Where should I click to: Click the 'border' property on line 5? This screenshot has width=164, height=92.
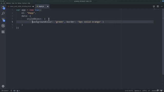(x=70, y=22)
